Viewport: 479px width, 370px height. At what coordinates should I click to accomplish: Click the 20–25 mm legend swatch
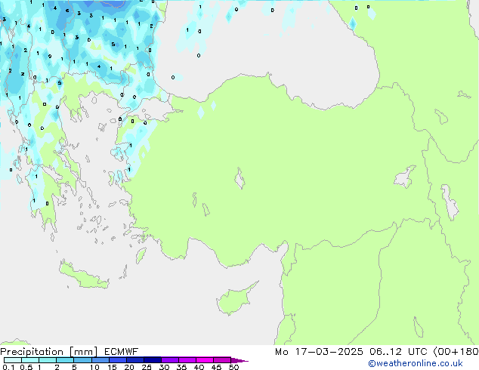(x=134, y=360)
